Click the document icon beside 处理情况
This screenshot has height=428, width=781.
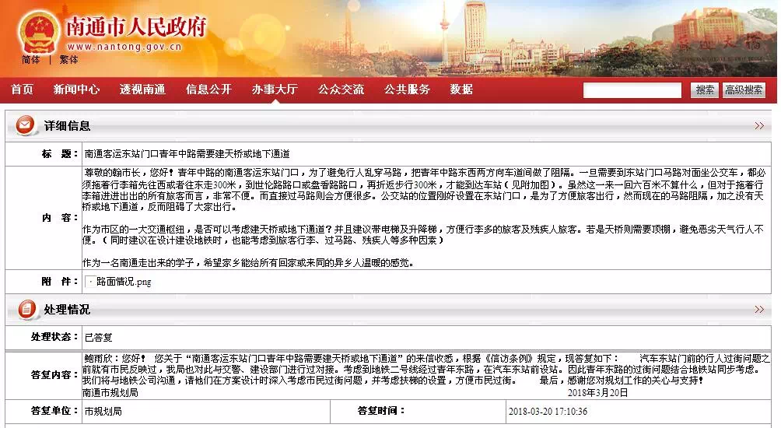(27, 310)
